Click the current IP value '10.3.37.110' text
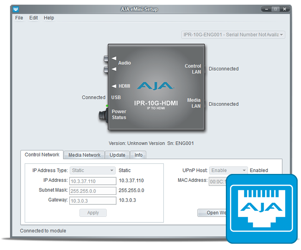This screenshot has height=250, width=301. pyautogui.click(x=132, y=181)
